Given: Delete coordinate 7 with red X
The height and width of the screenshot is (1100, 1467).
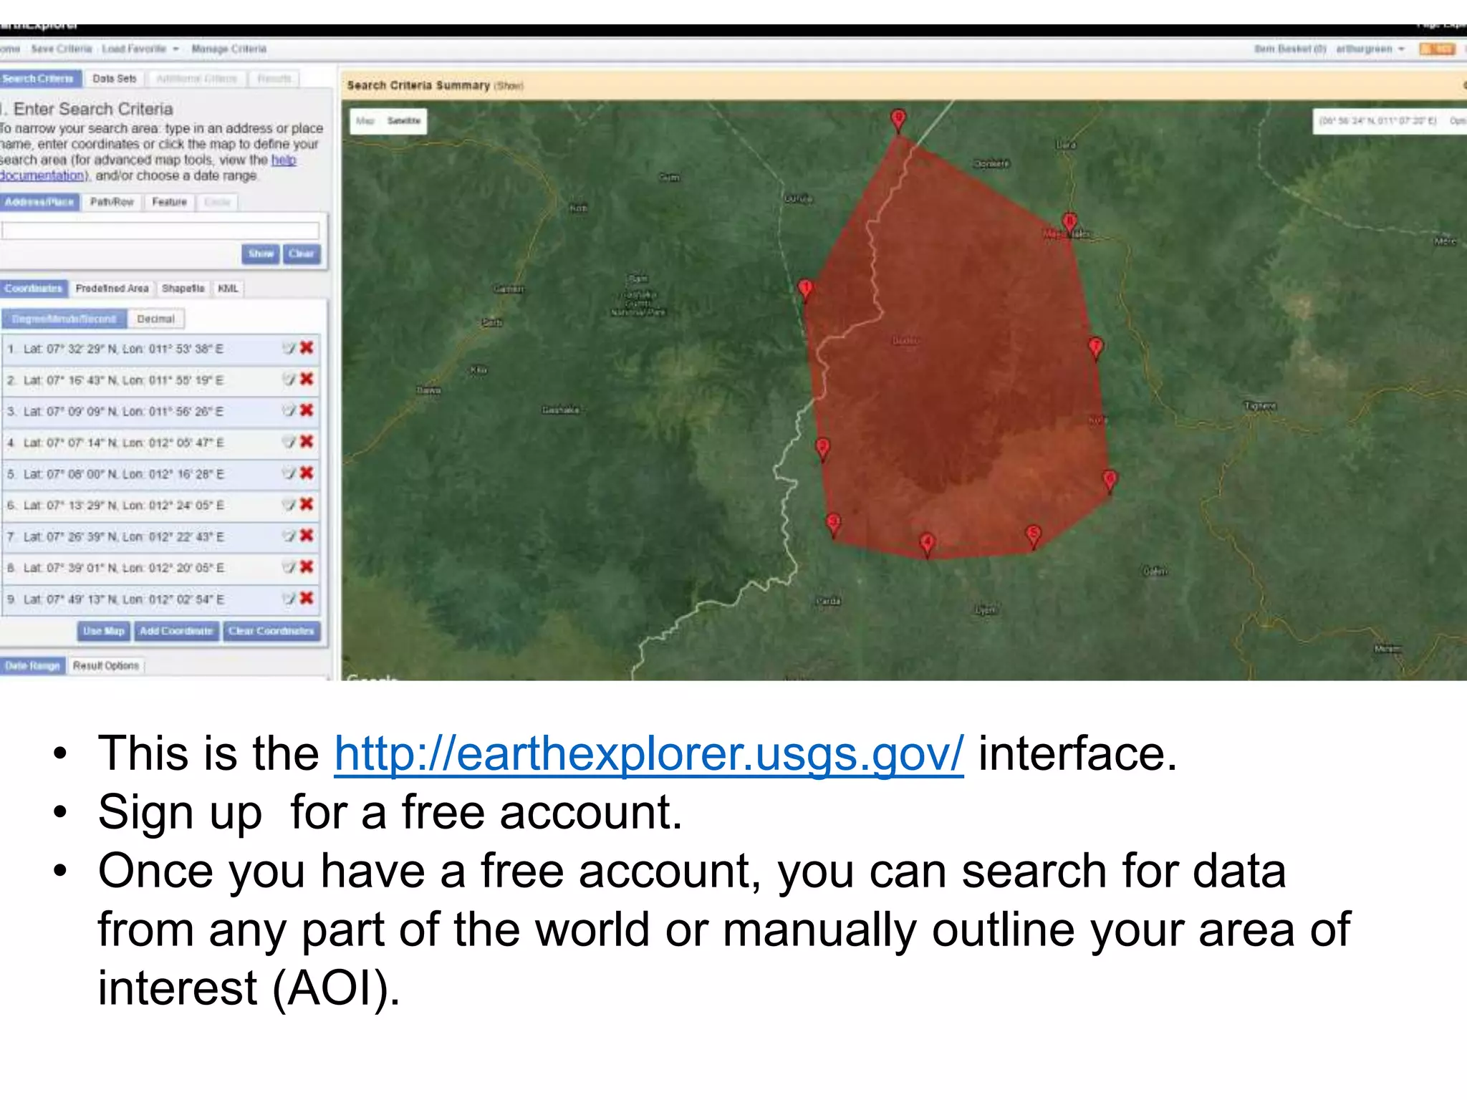Looking at the screenshot, I should pos(307,536).
